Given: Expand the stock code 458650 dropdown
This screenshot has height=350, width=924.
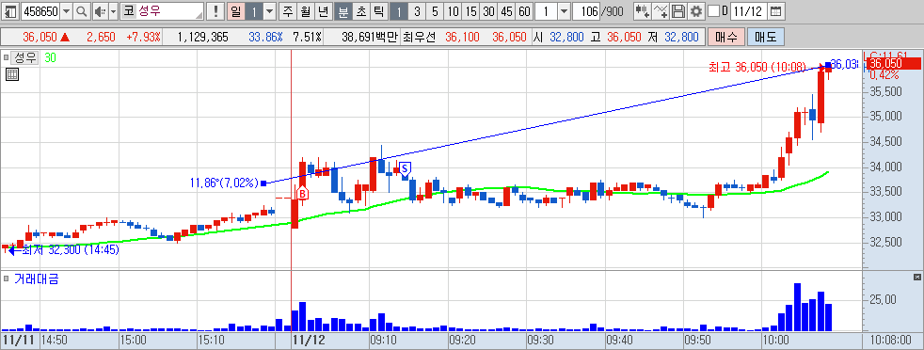Looking at the screenshot, I should (66, 11).
